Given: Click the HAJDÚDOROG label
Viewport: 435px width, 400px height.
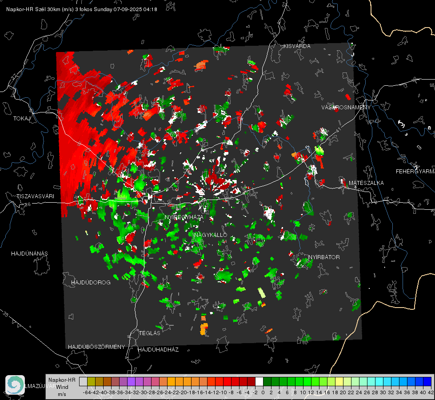Looking at the screenshot, I should (91, 282).
